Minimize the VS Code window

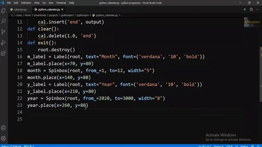240,3
